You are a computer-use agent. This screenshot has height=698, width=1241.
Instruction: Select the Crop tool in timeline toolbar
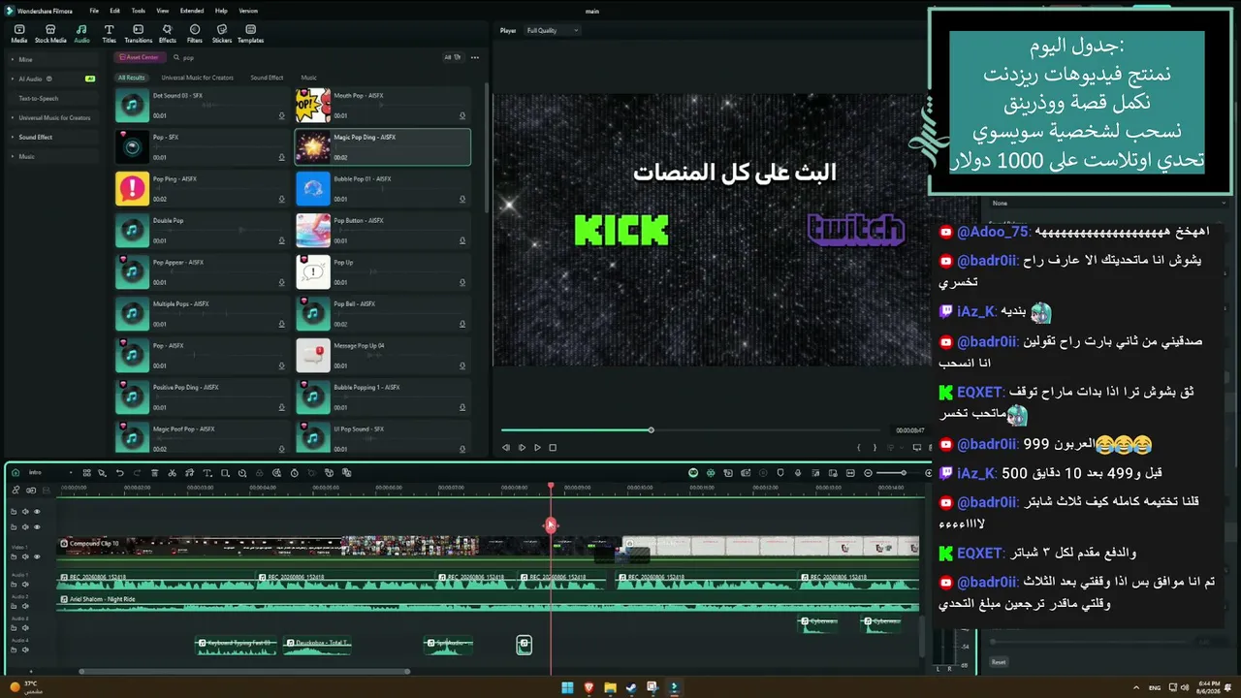pos(225,473)
